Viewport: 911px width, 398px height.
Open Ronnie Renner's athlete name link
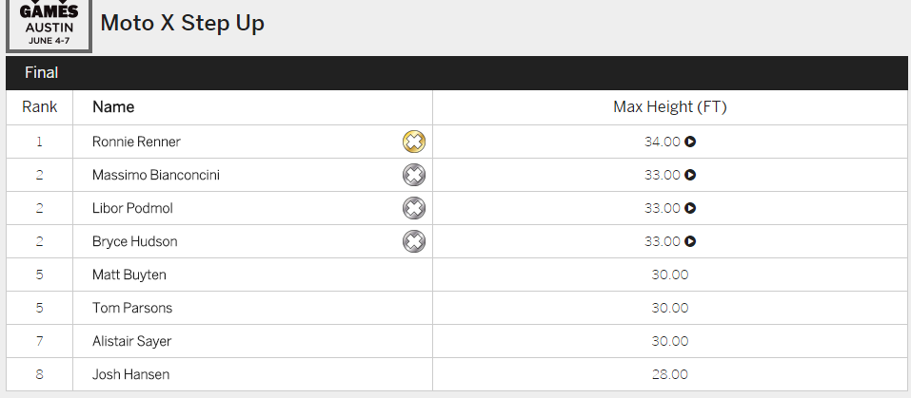(x=136, y=142)
